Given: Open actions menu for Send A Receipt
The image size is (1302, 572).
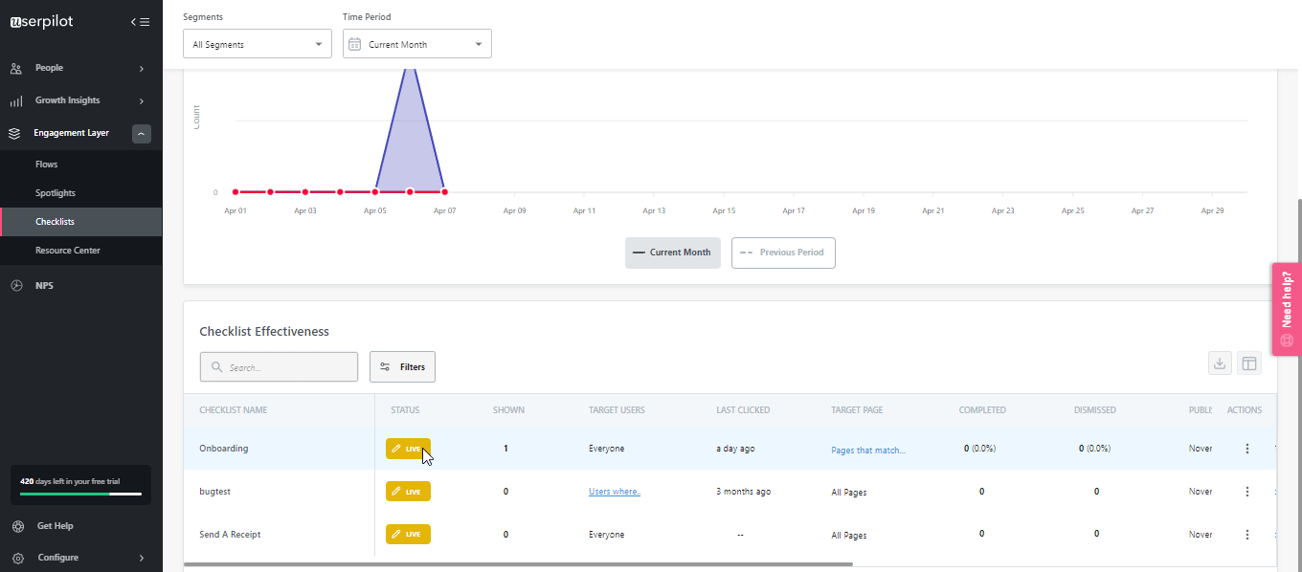Looking at the screenshot, I should click(x=1246, y=535).
